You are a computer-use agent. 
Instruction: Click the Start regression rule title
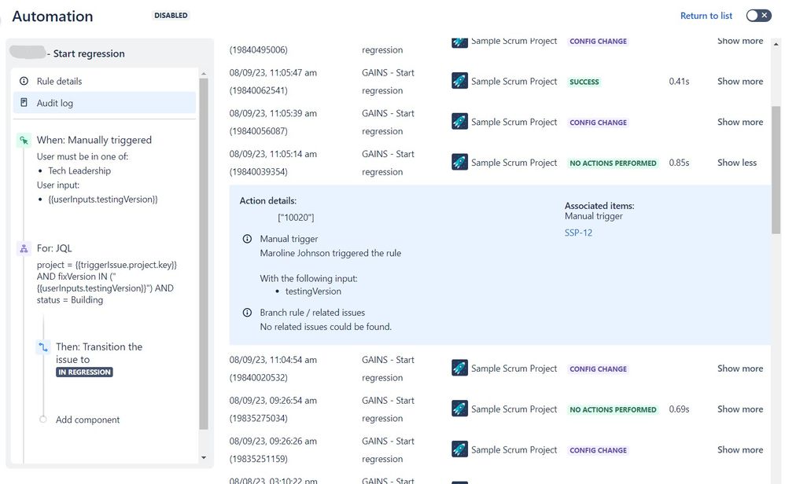[x=89, y=53]
